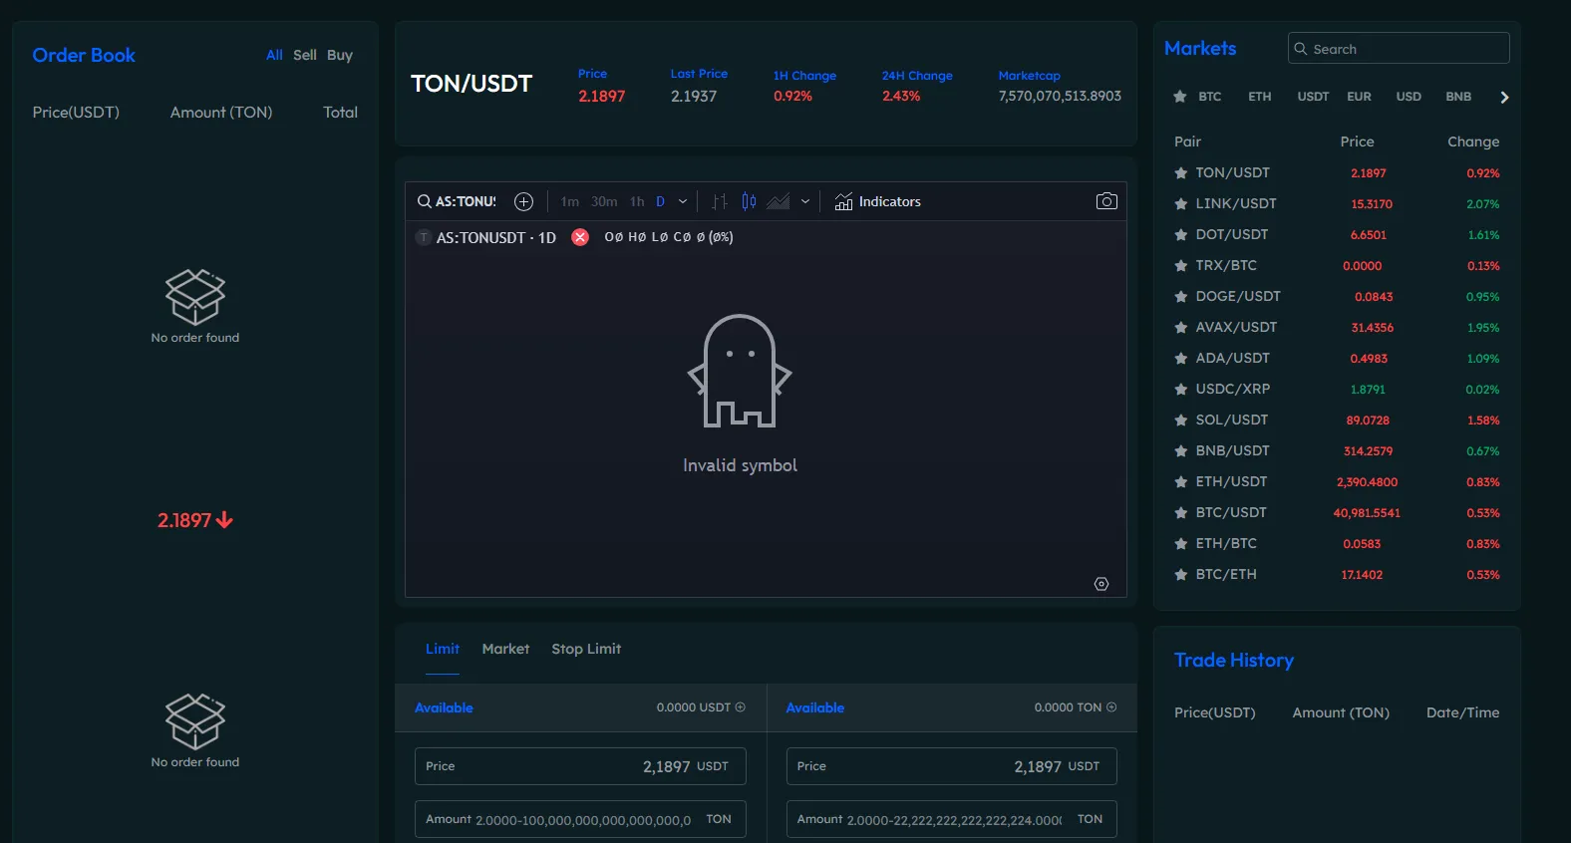Open chart settings gear at chart bottom

(x=1101, y=584)
